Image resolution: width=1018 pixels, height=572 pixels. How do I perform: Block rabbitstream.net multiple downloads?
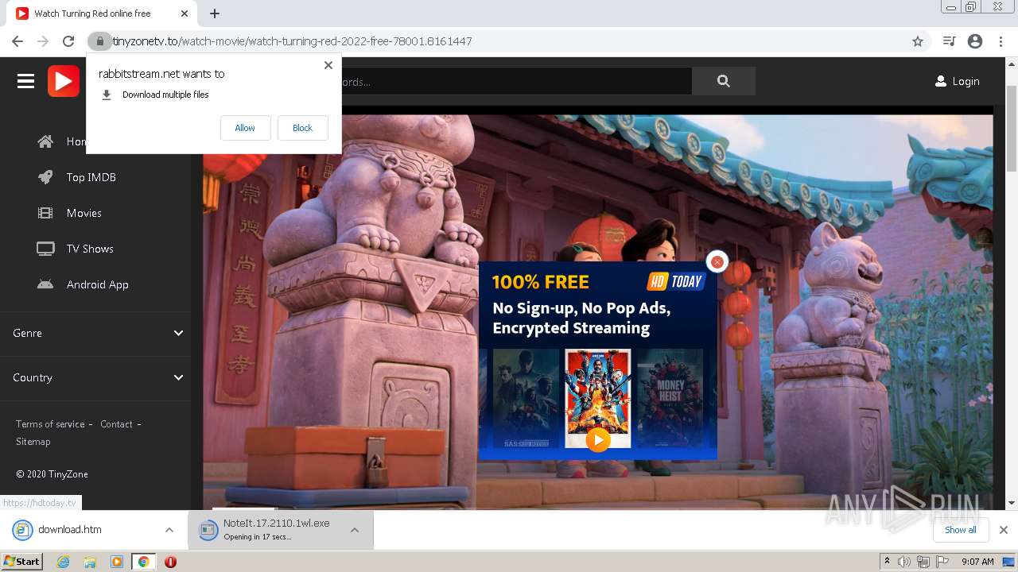coord(302,128)
